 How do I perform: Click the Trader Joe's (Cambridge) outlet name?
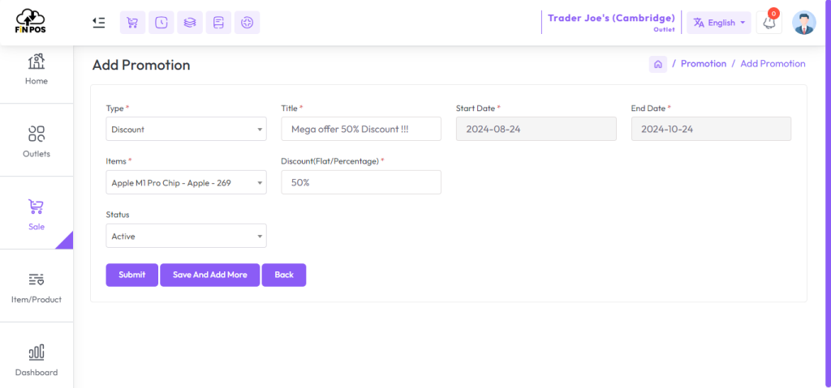click(x=611, y=18)
